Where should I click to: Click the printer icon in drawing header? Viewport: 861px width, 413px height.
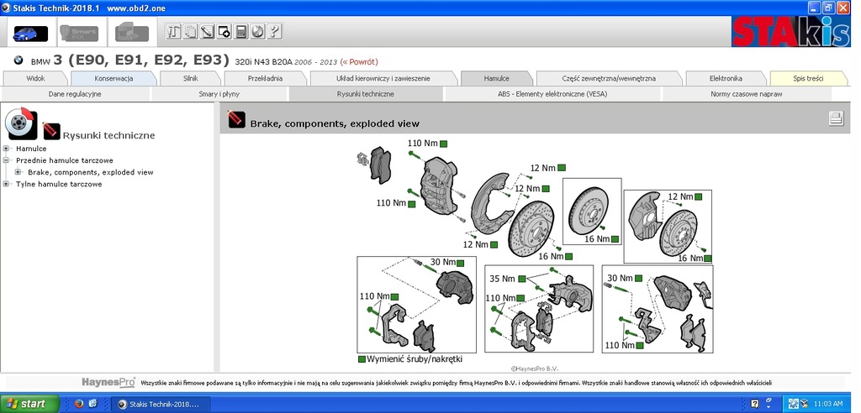[836, 118]
